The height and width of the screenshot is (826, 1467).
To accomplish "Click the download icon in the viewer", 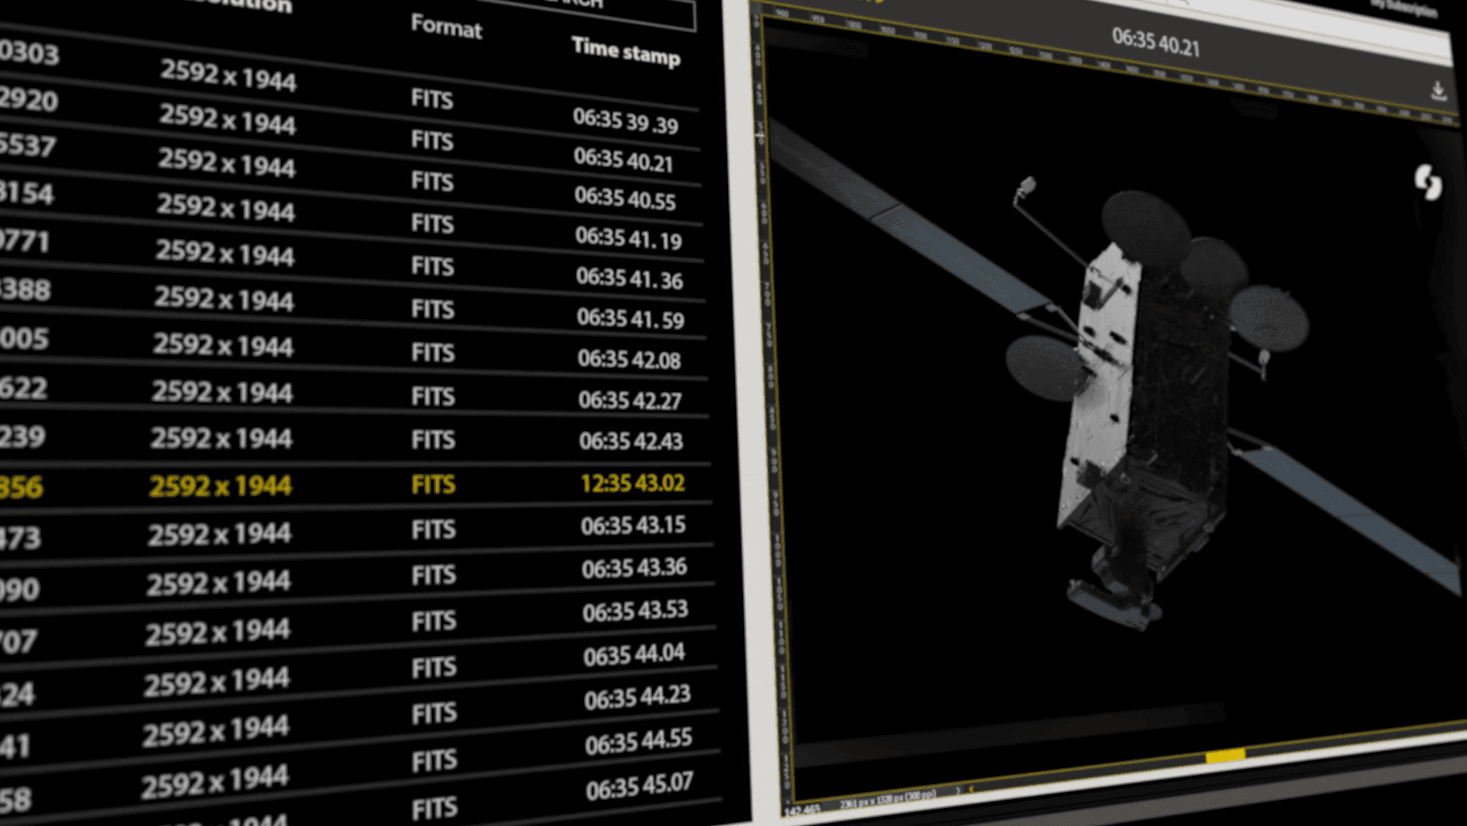I will (x=1438, y=91).
